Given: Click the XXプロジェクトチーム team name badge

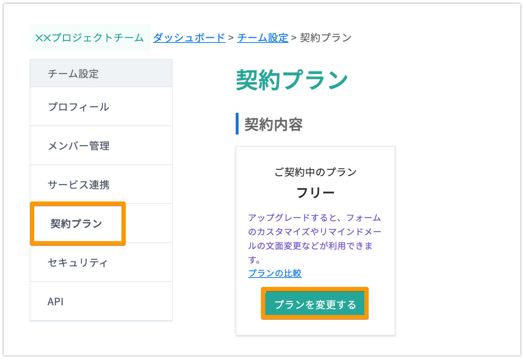Looking at the screenshot, I should [x=90, y=37].
